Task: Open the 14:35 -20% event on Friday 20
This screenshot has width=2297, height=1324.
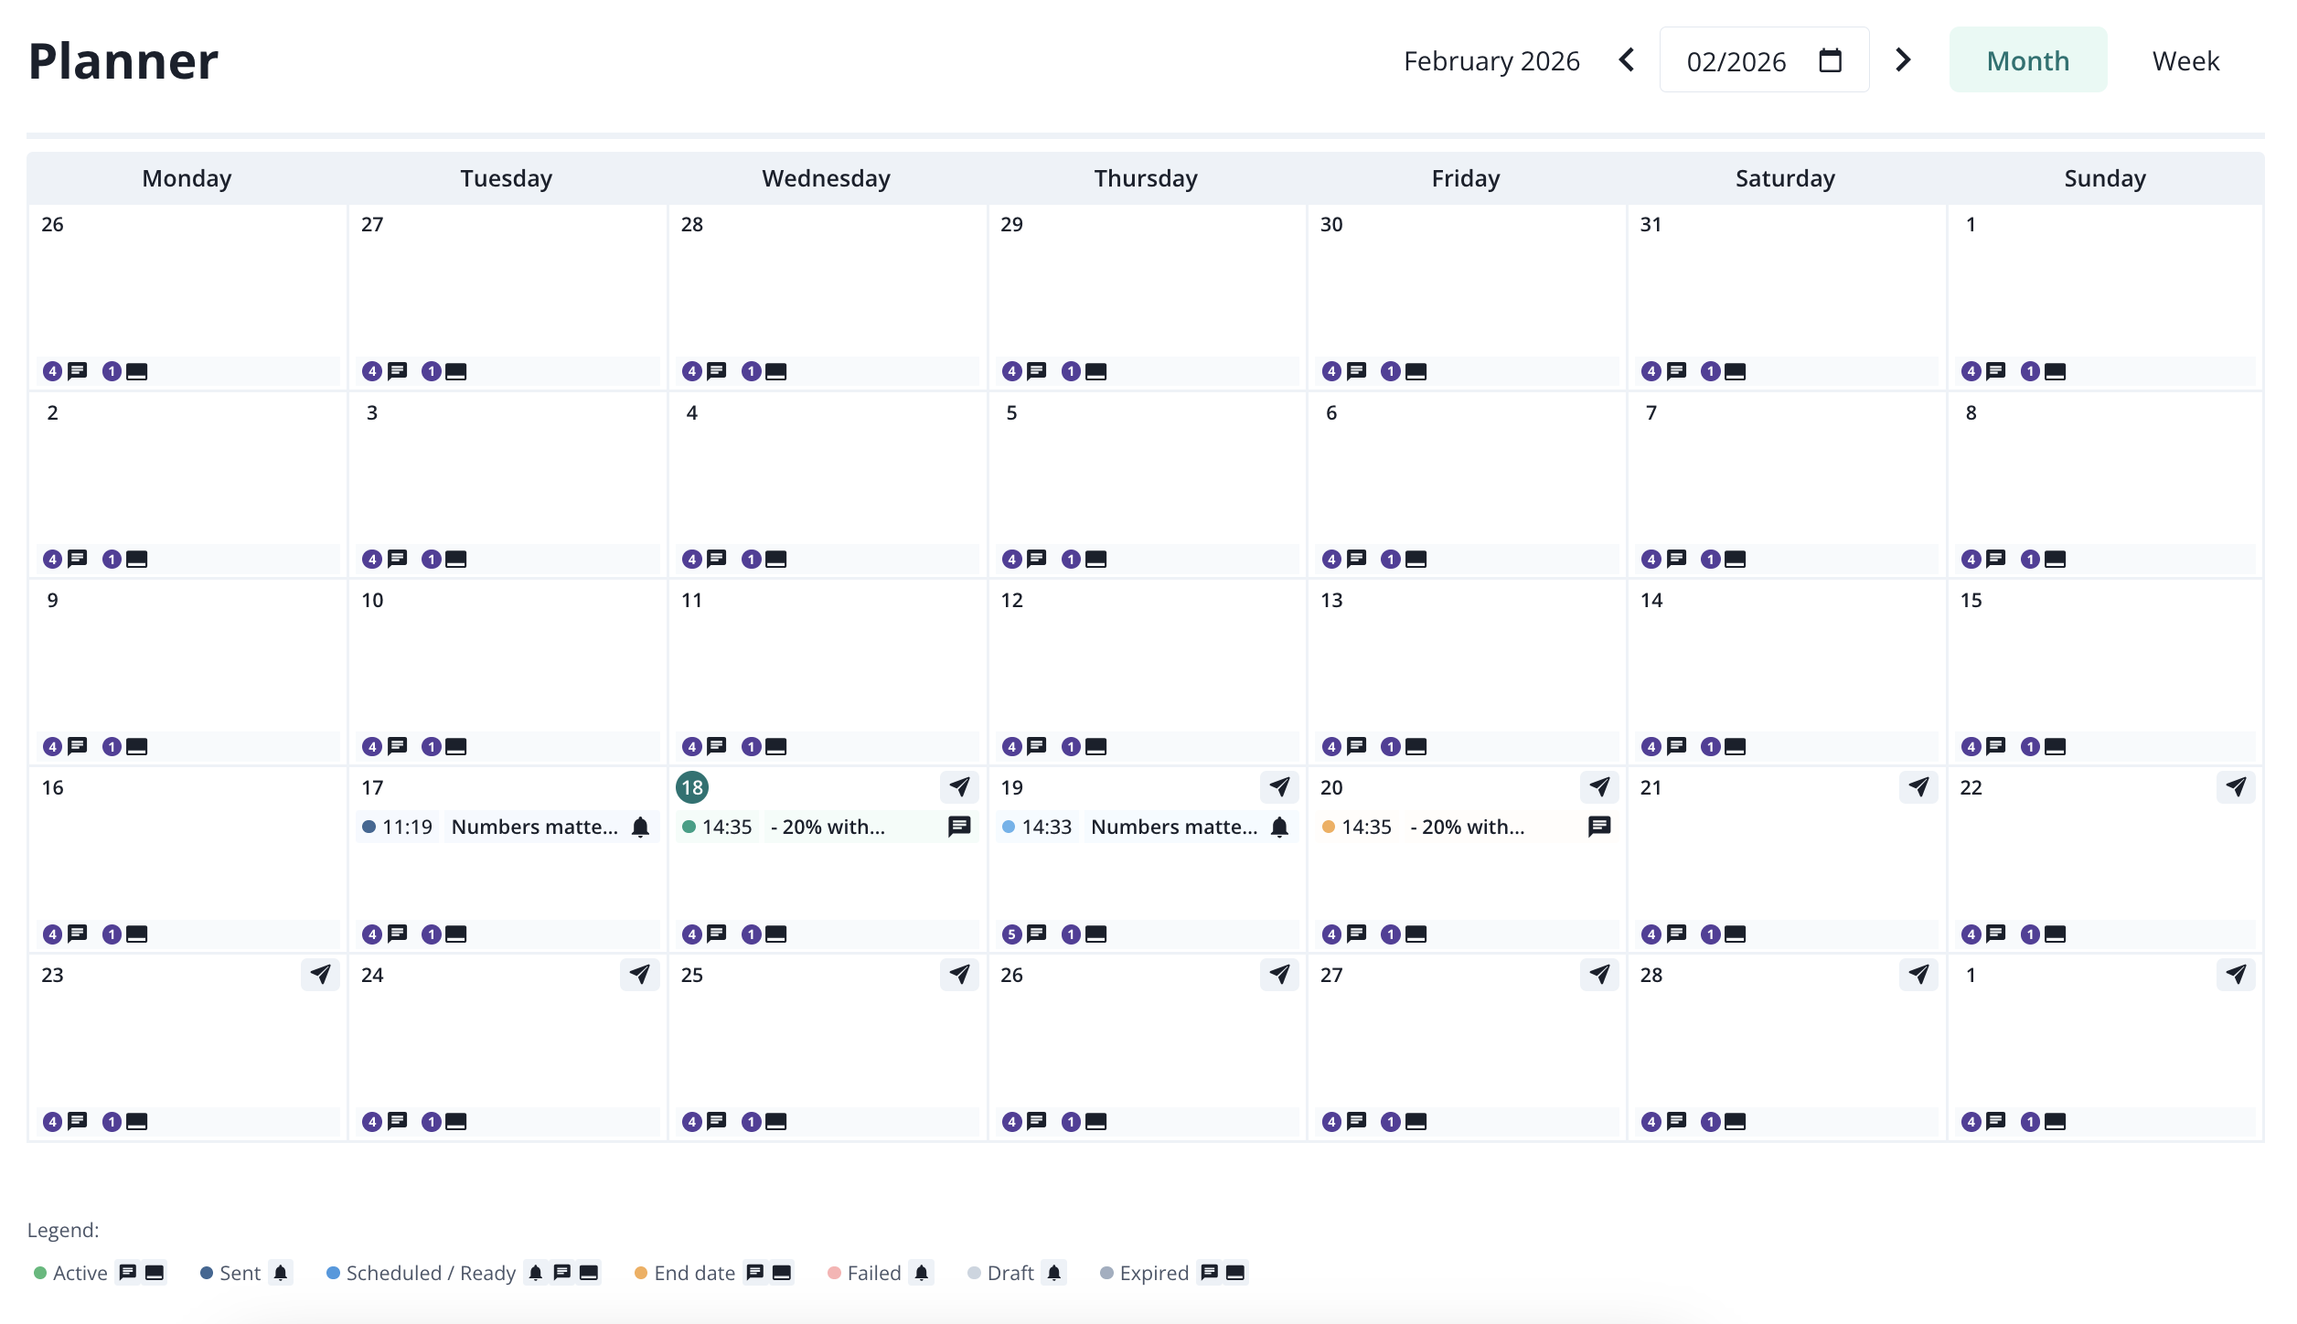Action: [1467, 827]
